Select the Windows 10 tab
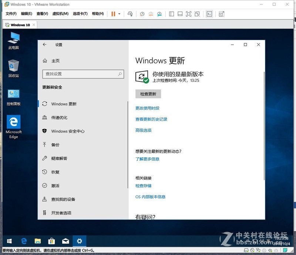 [x=20, y=24]
